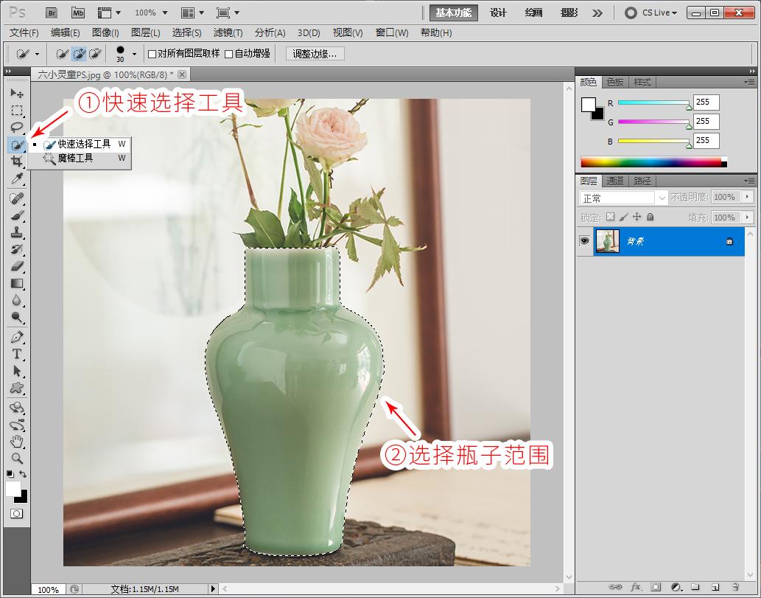Image resolution: width=761 pixels, height=598 pixels.
Task: Open Mini Bridge via the Mb icon
Action: (x=77, y=13)
